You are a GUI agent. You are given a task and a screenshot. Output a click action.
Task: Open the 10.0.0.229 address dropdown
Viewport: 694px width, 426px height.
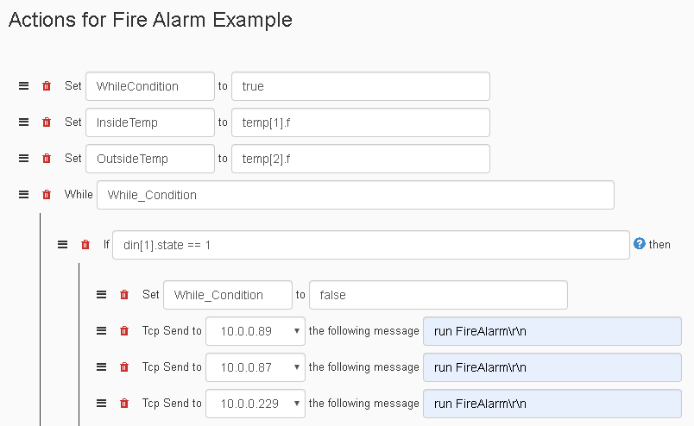click(256, 404)
